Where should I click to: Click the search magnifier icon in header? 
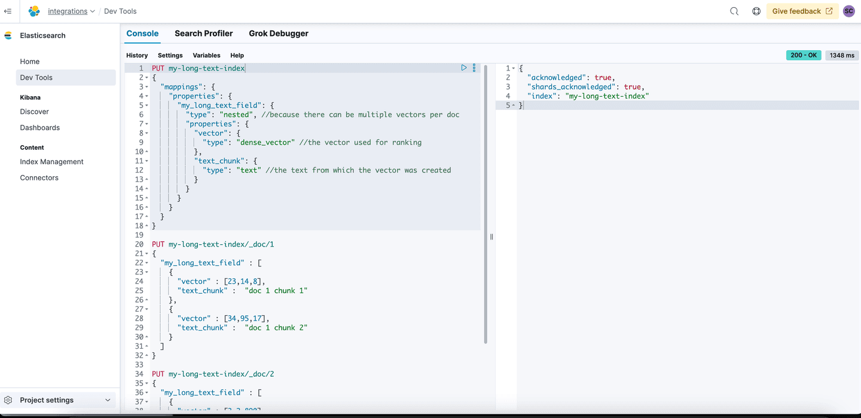pos(734,11)
